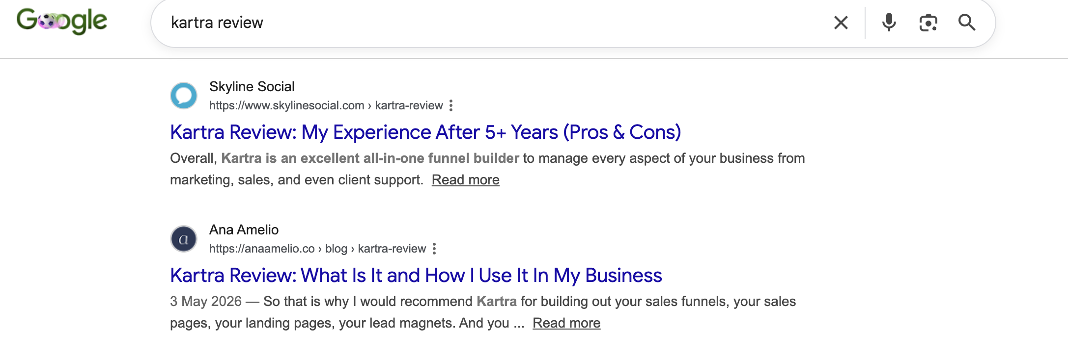Image resolution: width=1068 pixels, height=357 pixels.
Task: Start voice search with microphone icon
Action: click(x=889, y=23)
